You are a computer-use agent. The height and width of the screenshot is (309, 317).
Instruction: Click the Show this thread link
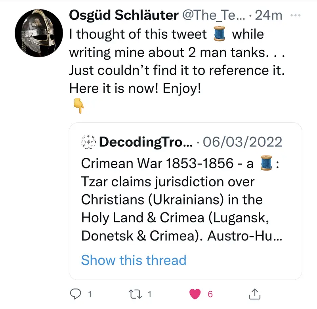click(x=134, y=260)
